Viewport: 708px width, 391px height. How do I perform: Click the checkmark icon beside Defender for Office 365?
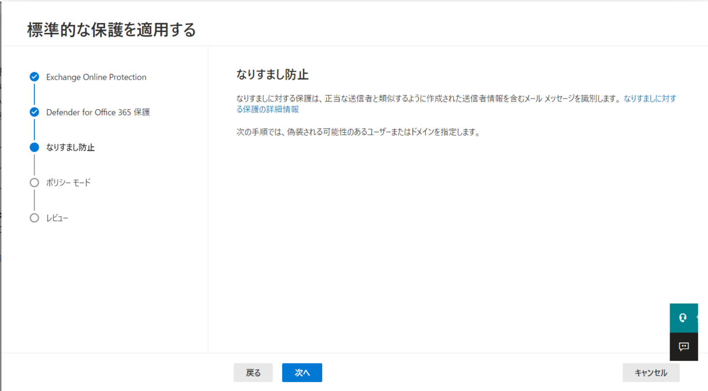(34, 112)
